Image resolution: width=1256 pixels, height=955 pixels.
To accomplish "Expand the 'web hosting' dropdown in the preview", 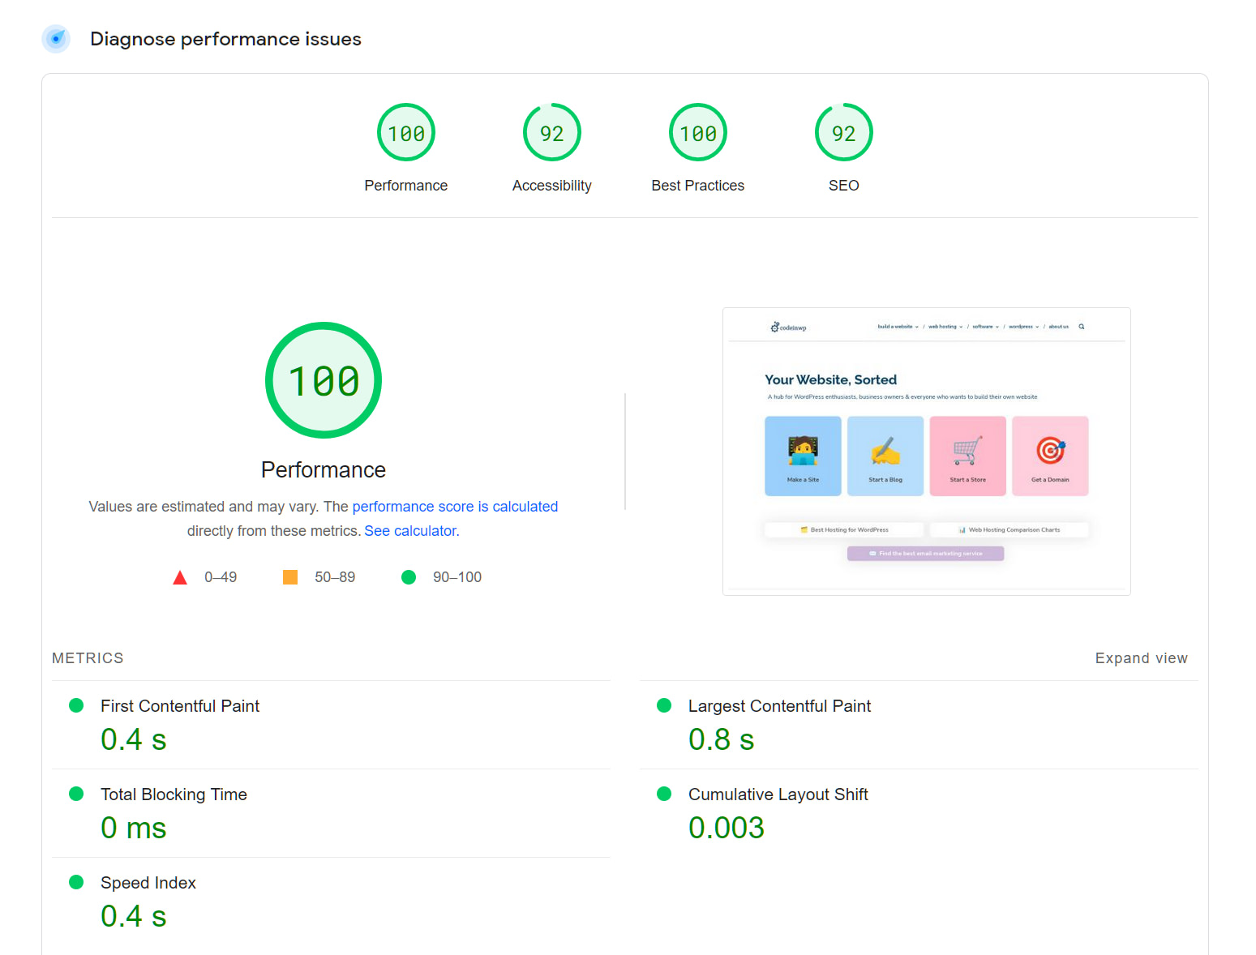I will pyautogui.click(x=945, y=326).
